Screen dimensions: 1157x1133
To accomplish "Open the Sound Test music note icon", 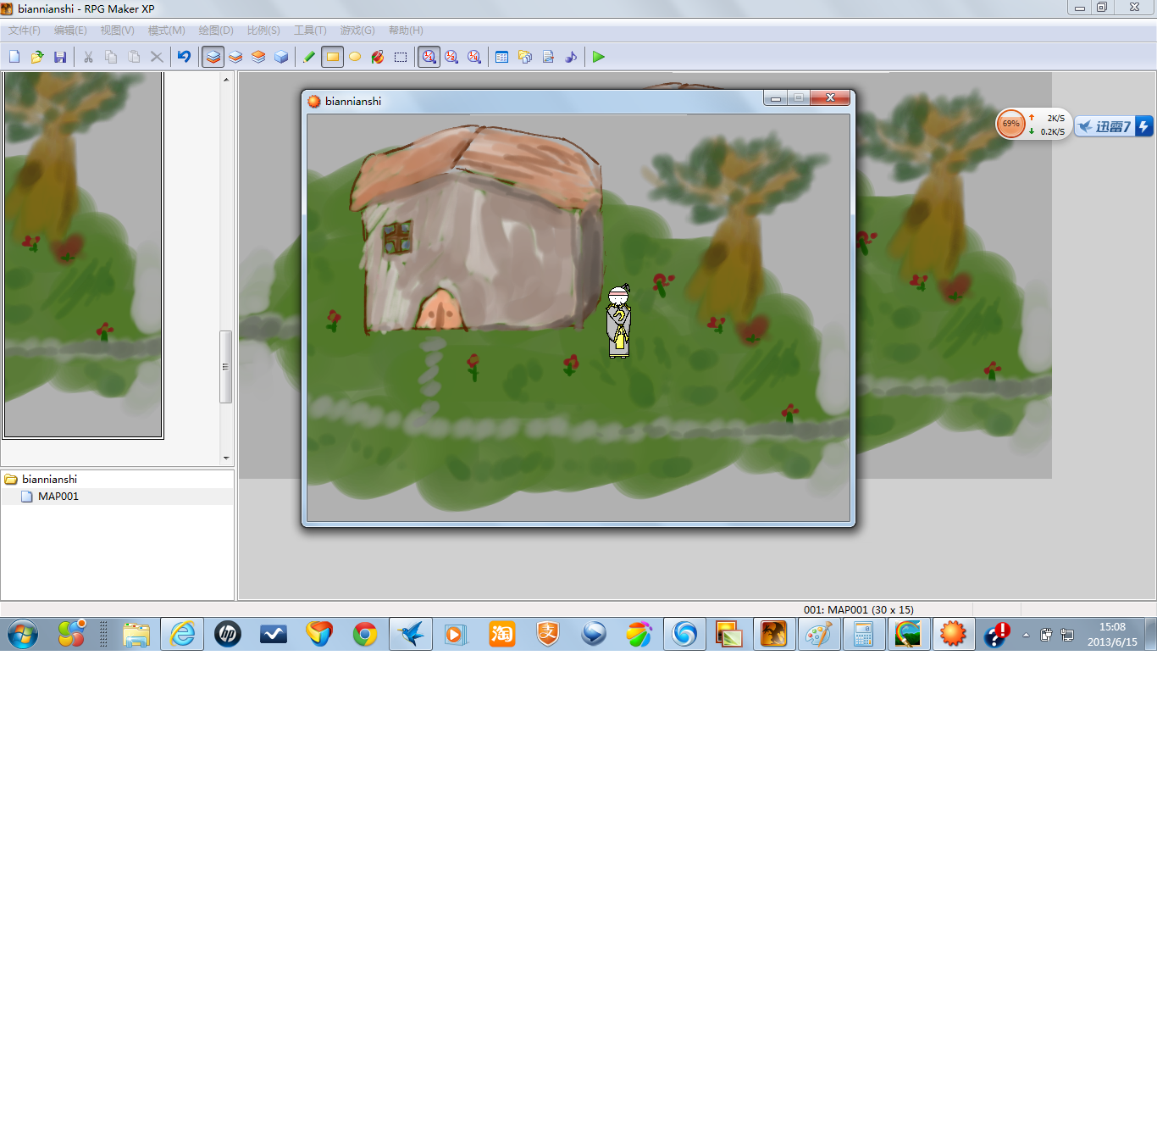I will coord(571,57).
